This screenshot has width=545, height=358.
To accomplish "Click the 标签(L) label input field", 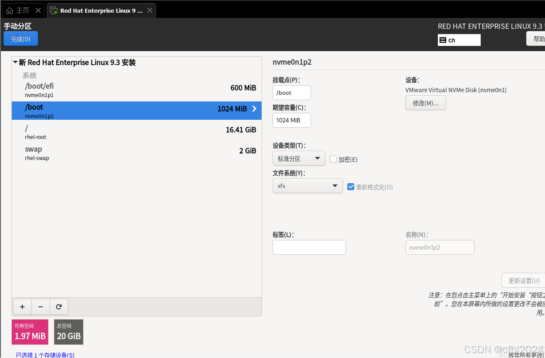I will [309, 247].
